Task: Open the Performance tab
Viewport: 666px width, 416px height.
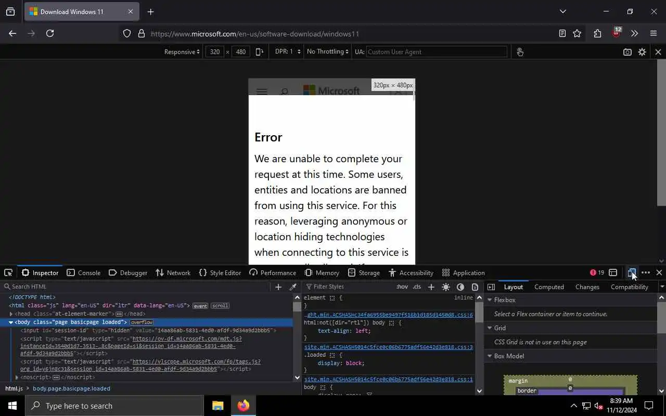Action: [x=273, y=272]
